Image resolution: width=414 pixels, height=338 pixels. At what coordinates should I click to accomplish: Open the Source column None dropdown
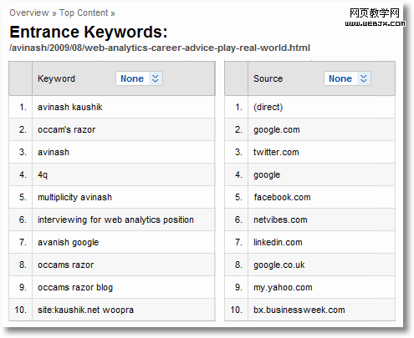pos(347,78)
